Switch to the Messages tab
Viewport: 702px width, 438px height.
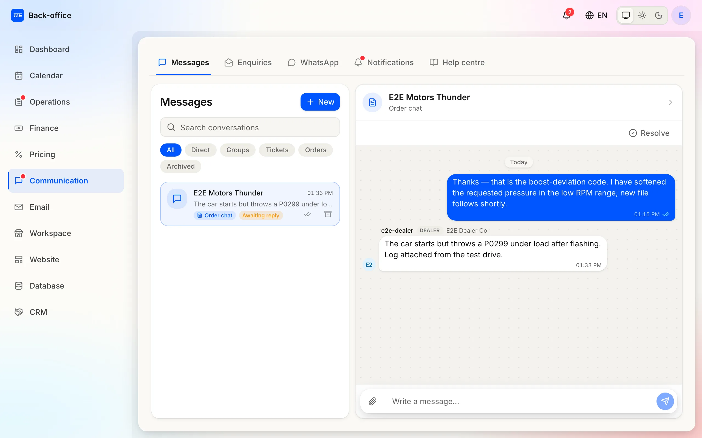(183, 62)
